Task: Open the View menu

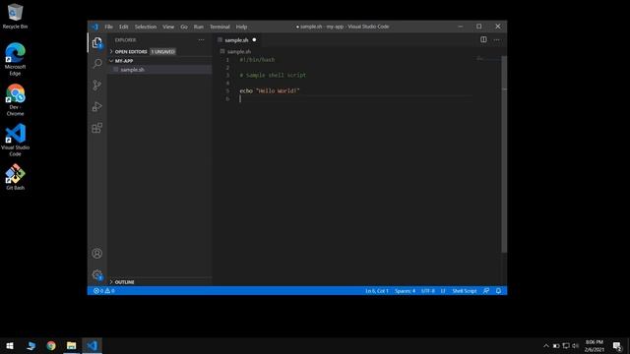Action: click(x=168, y=27)
